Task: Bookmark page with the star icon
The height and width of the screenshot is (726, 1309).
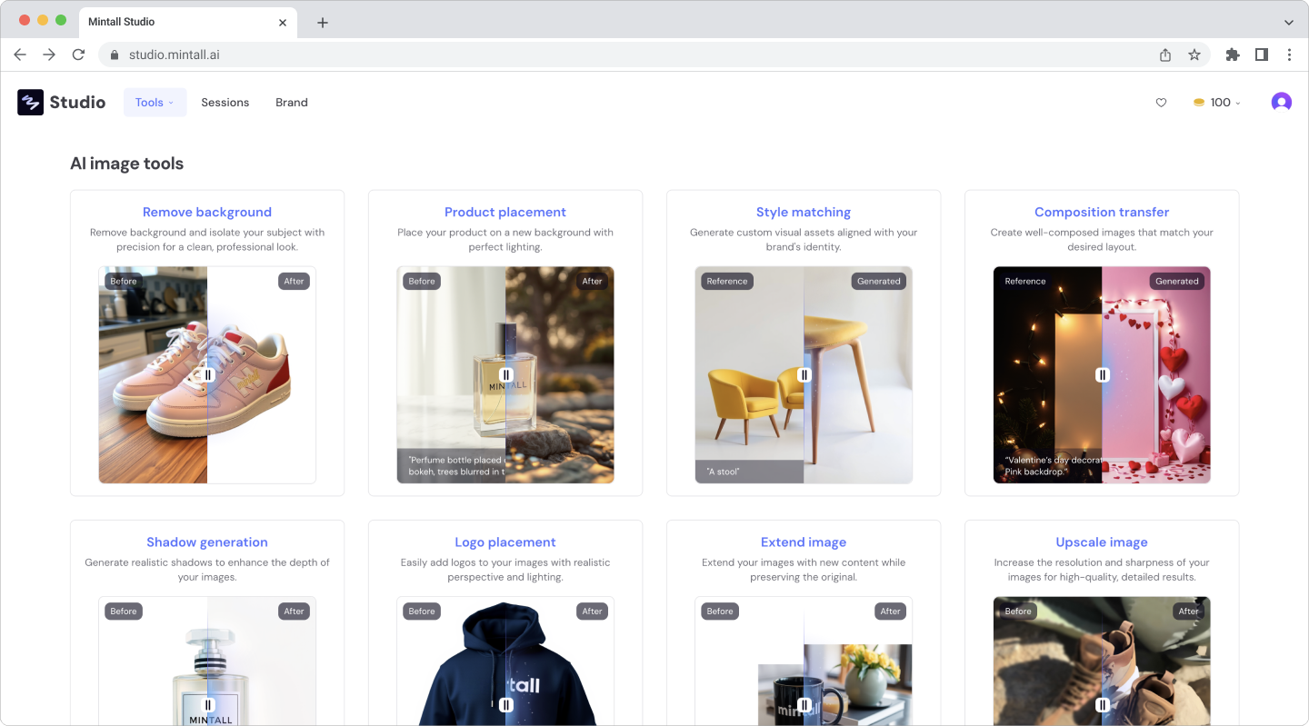Action: (x=1194, y=55)
